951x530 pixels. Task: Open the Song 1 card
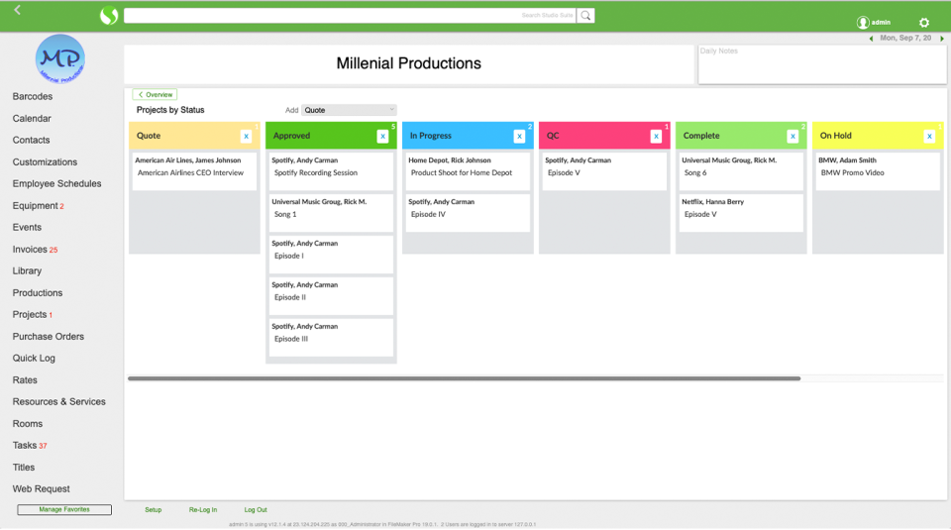331,213
